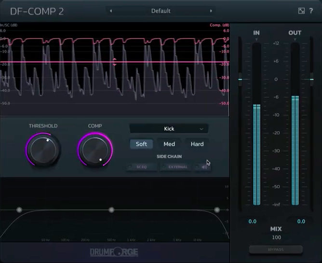Image resolution: width=322 pixels, height=263 pixels.
Task: Select the Med compression mode
Action: [169, 144]
